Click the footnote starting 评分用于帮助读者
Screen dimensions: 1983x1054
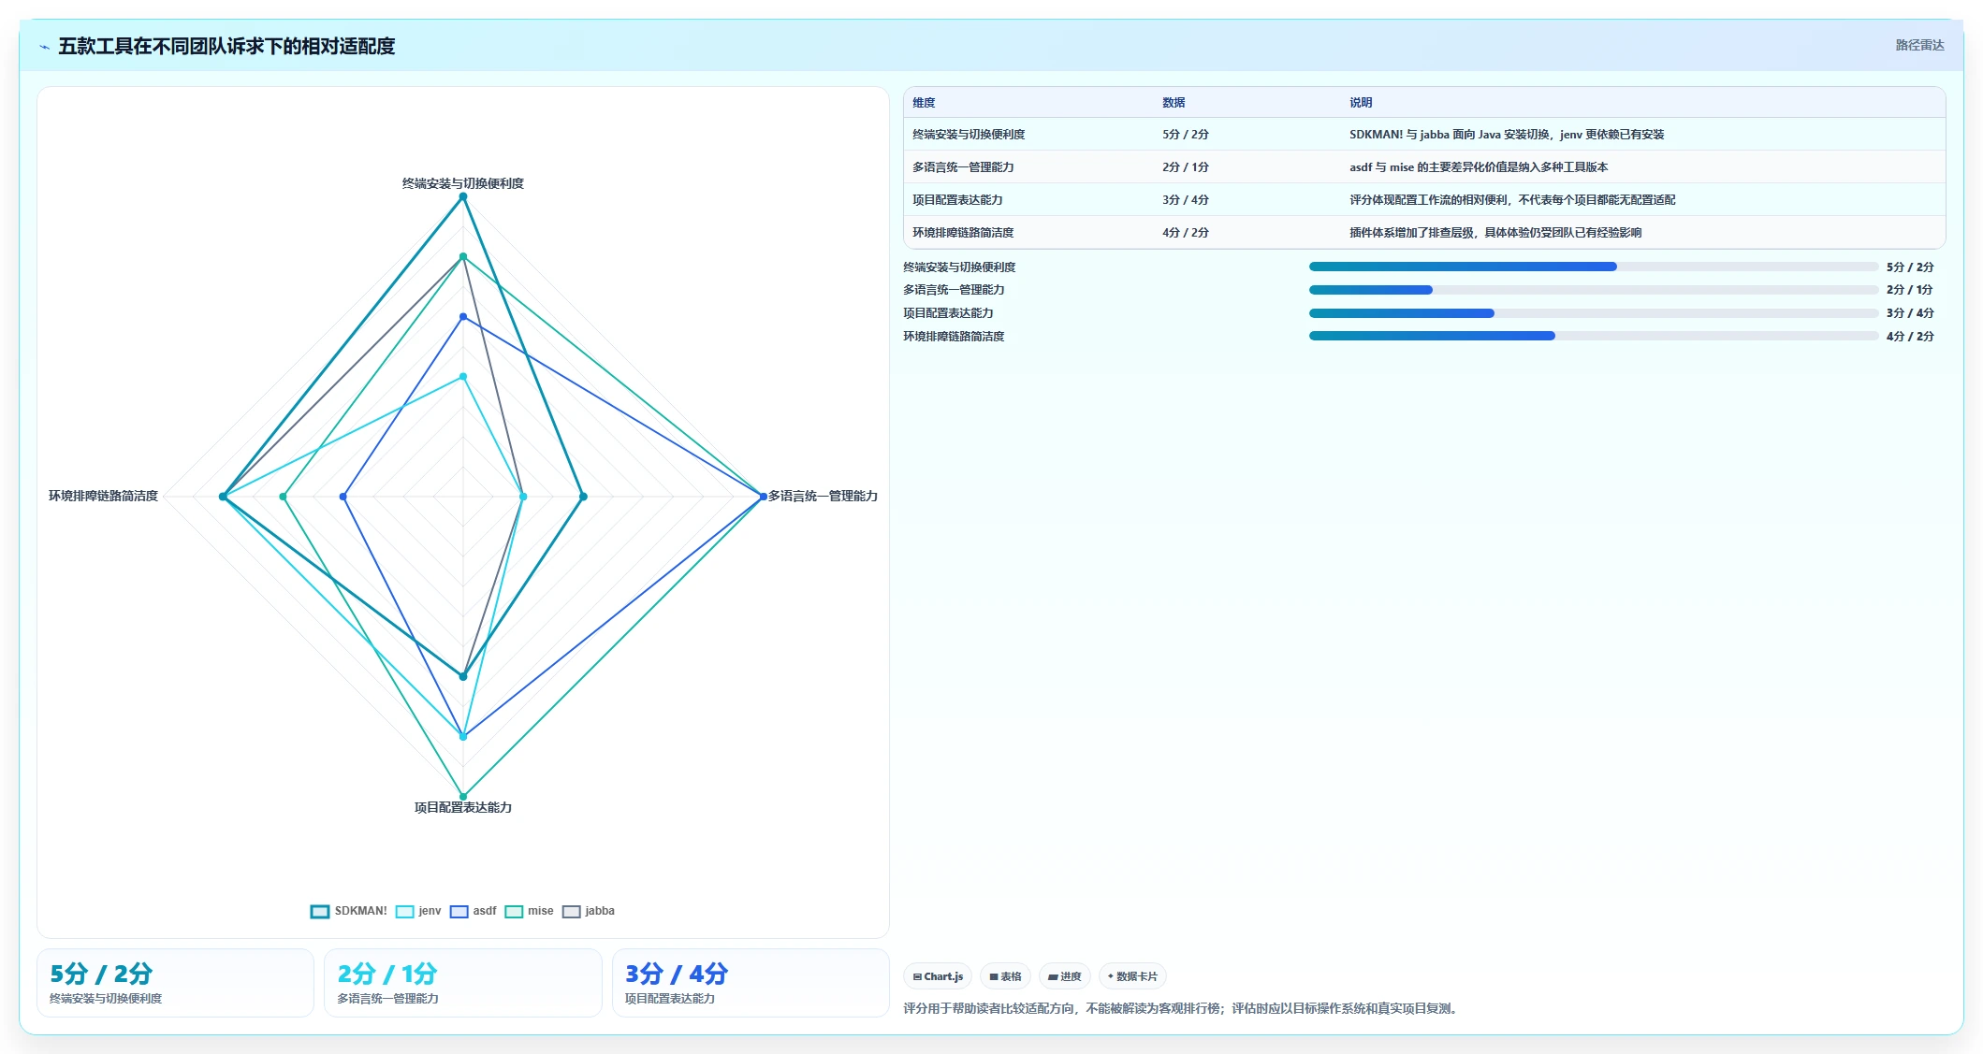pos(1181,1008)
